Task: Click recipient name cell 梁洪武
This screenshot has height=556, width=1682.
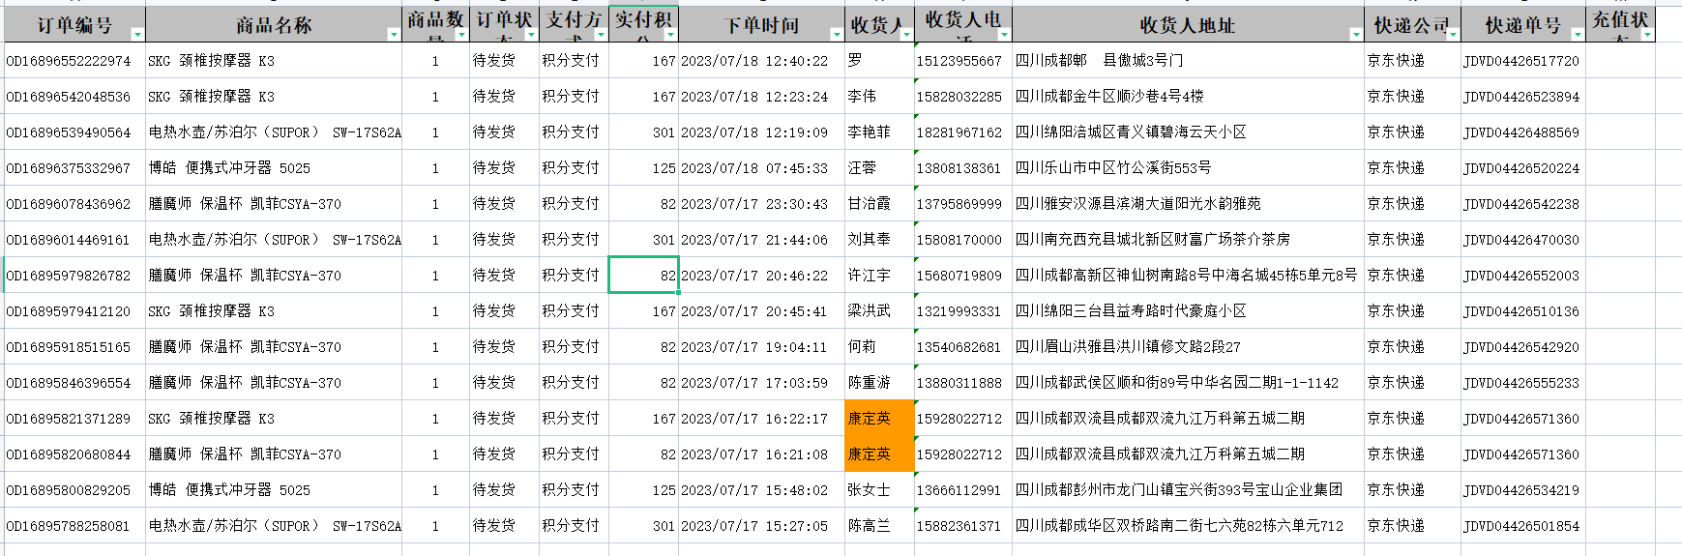Action: point(879,310)
